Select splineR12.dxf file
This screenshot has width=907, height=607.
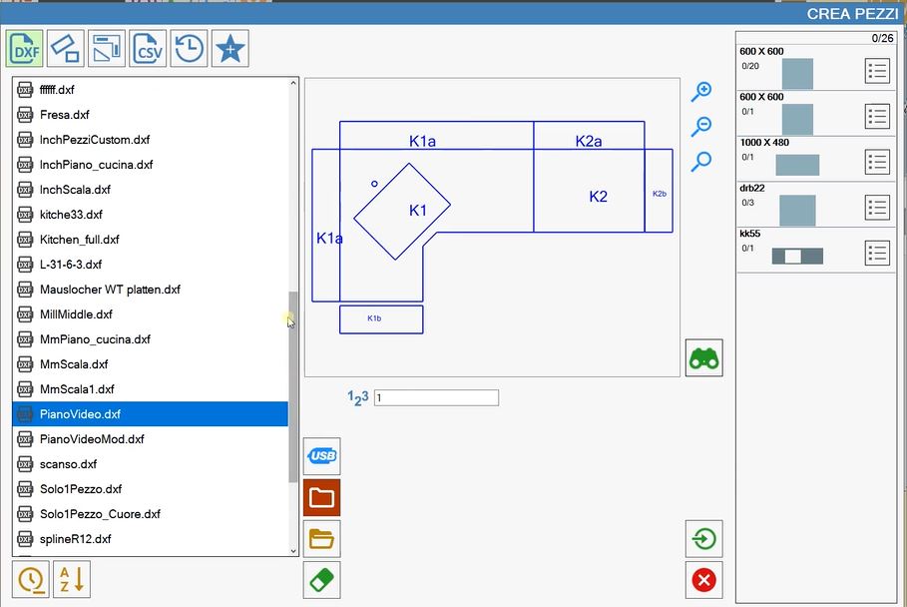point(150,539)
